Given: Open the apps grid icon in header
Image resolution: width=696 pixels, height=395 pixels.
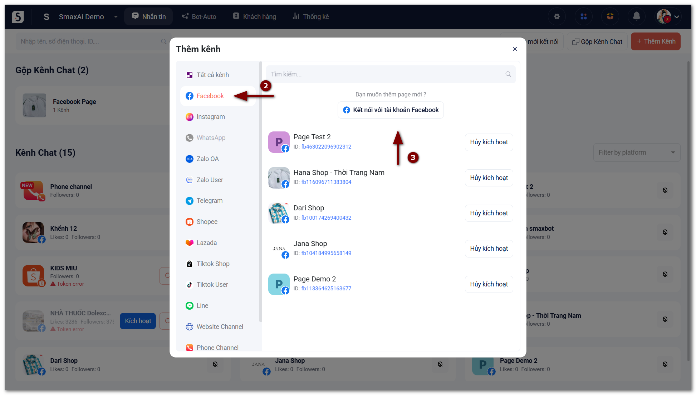Looking at the screenshot, I should [583, 16].
